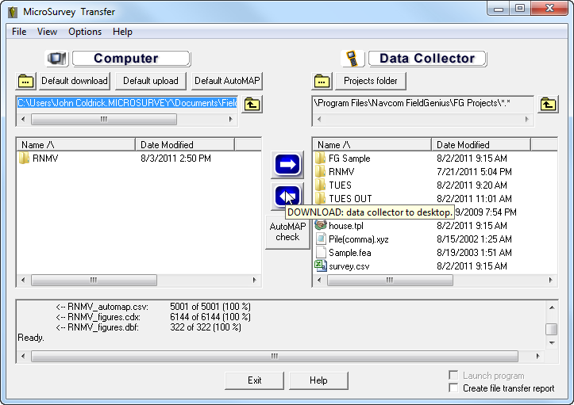Sort data collector list by Name column
Screen dimensions: 574x405
click(372, 145)
